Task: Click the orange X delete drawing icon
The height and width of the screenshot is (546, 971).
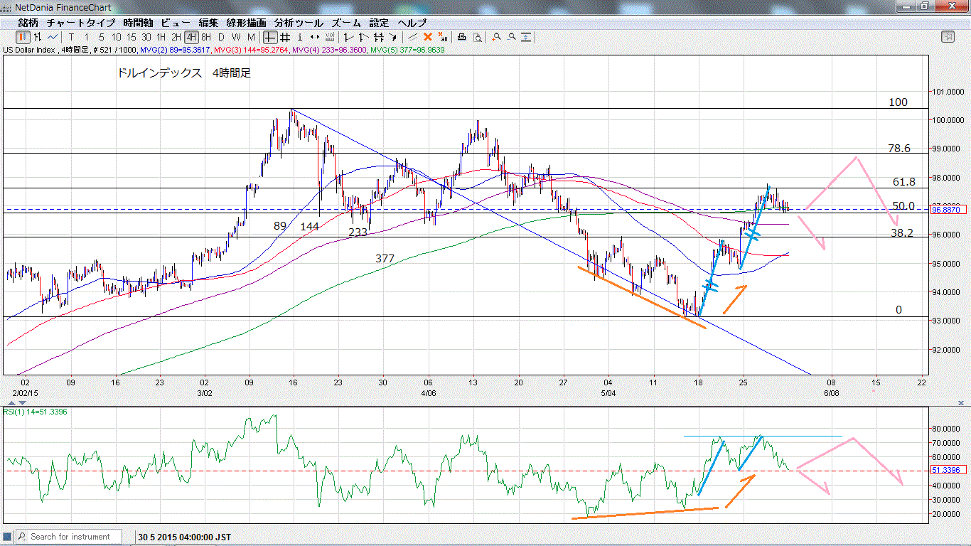Action: click(x=428, y=37)
